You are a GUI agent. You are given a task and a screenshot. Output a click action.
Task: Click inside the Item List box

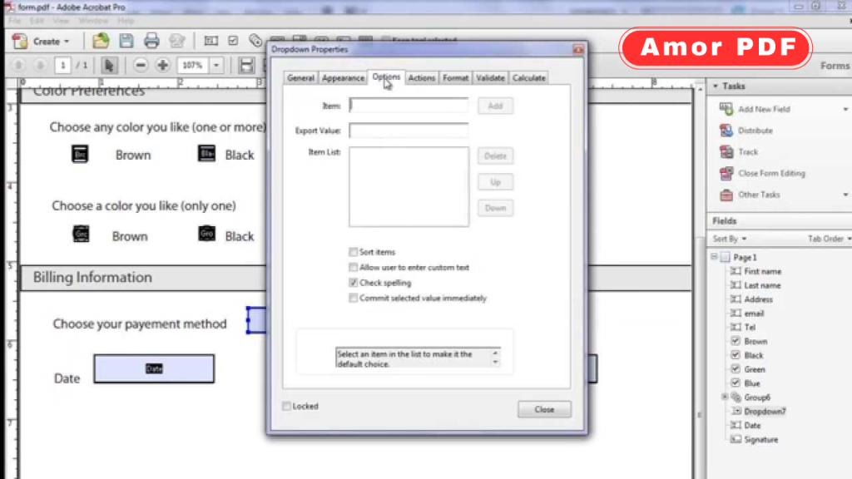click(x=409, y=186)
